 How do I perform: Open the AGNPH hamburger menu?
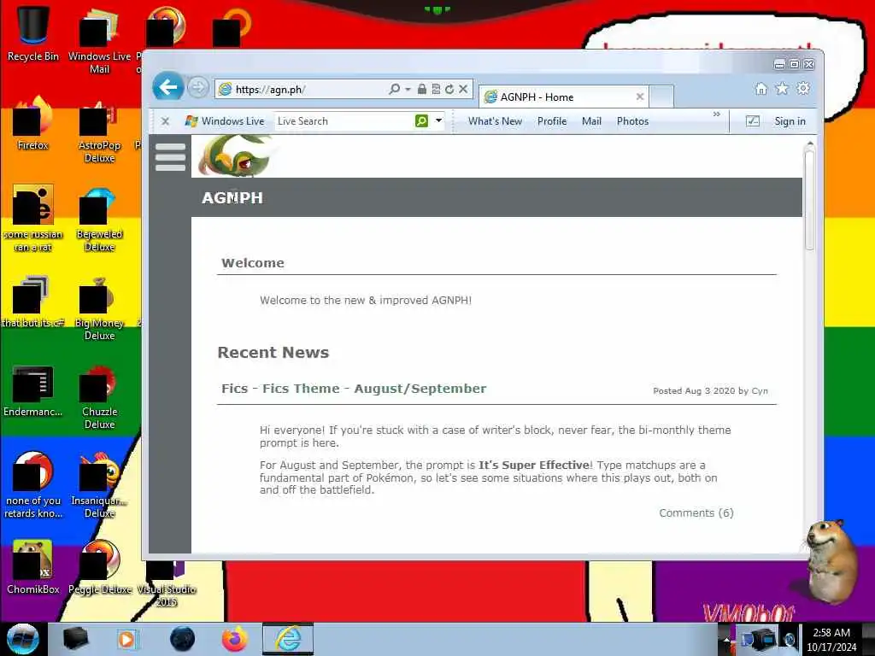(170, 157)
